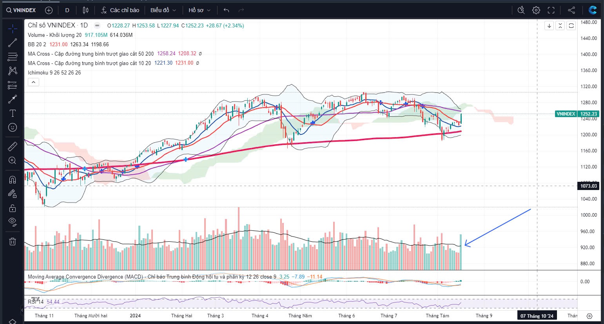The height and width of the screenshot is (324, 604).
Task: Open the forecast position tool
Action: pyautogui.click(x=13, y=85)
